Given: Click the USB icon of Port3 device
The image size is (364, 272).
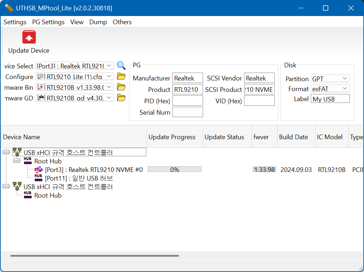Looking at the screenshot, I should [x=39, y=169].
